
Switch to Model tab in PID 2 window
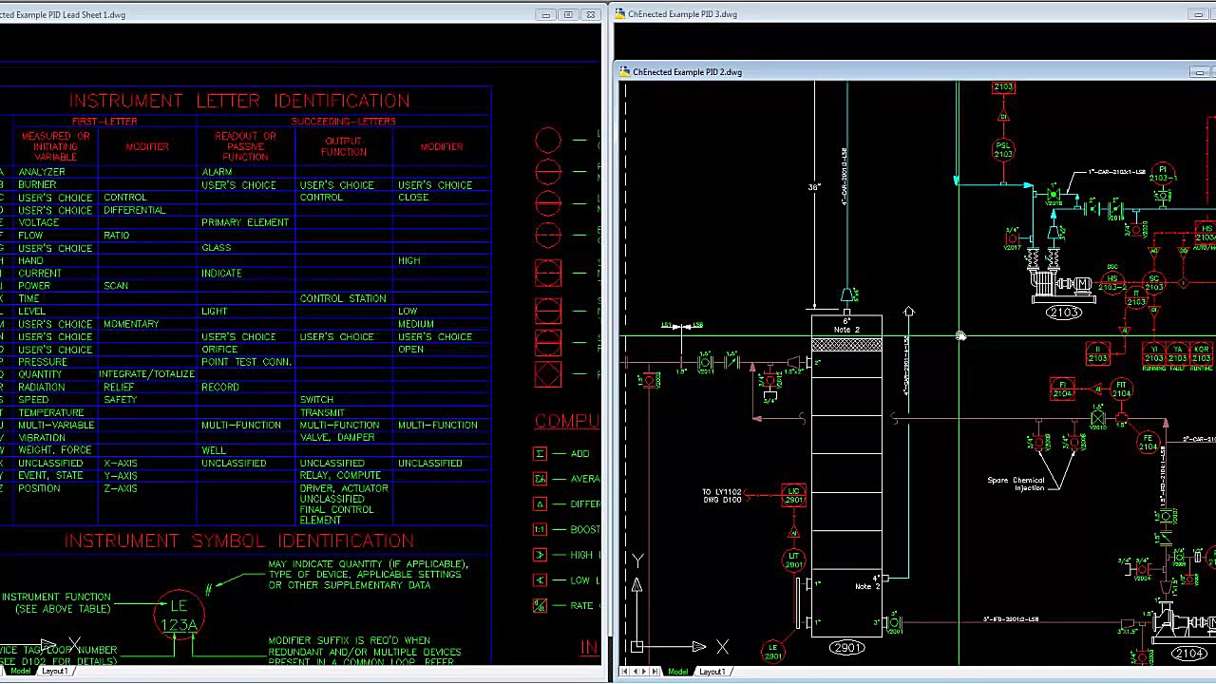677,672
